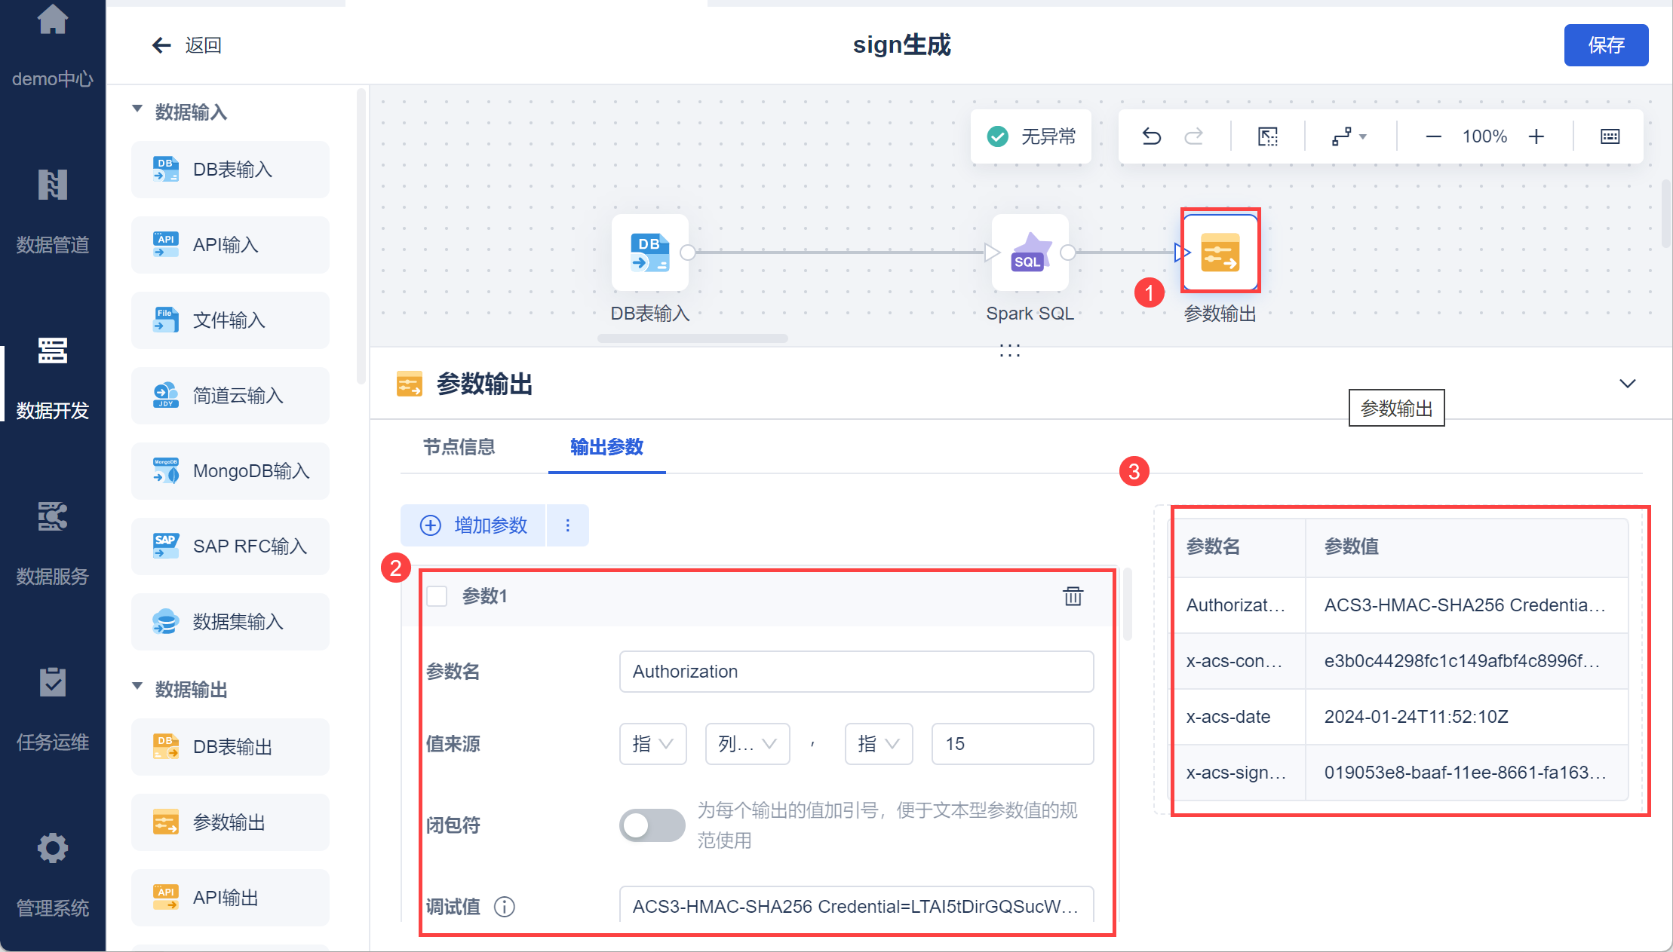Switch to the 节点信息 tab

tap(459, 447)
